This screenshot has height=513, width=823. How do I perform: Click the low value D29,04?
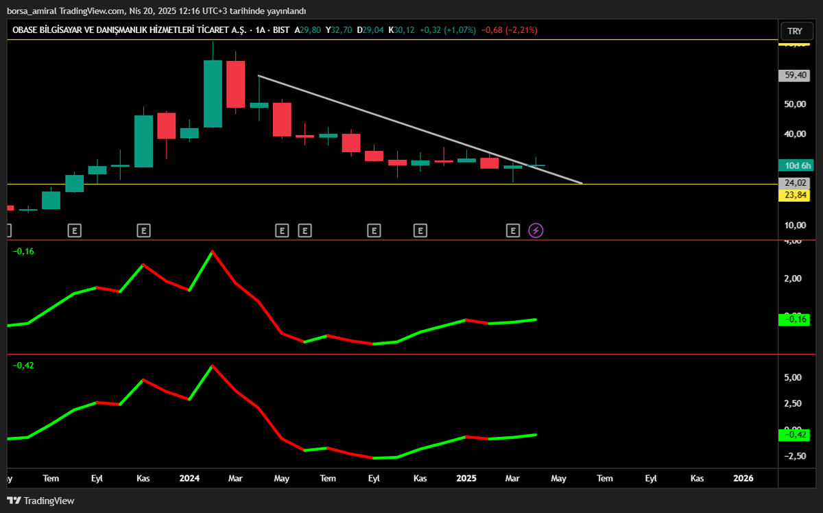[x=370, y=30]
